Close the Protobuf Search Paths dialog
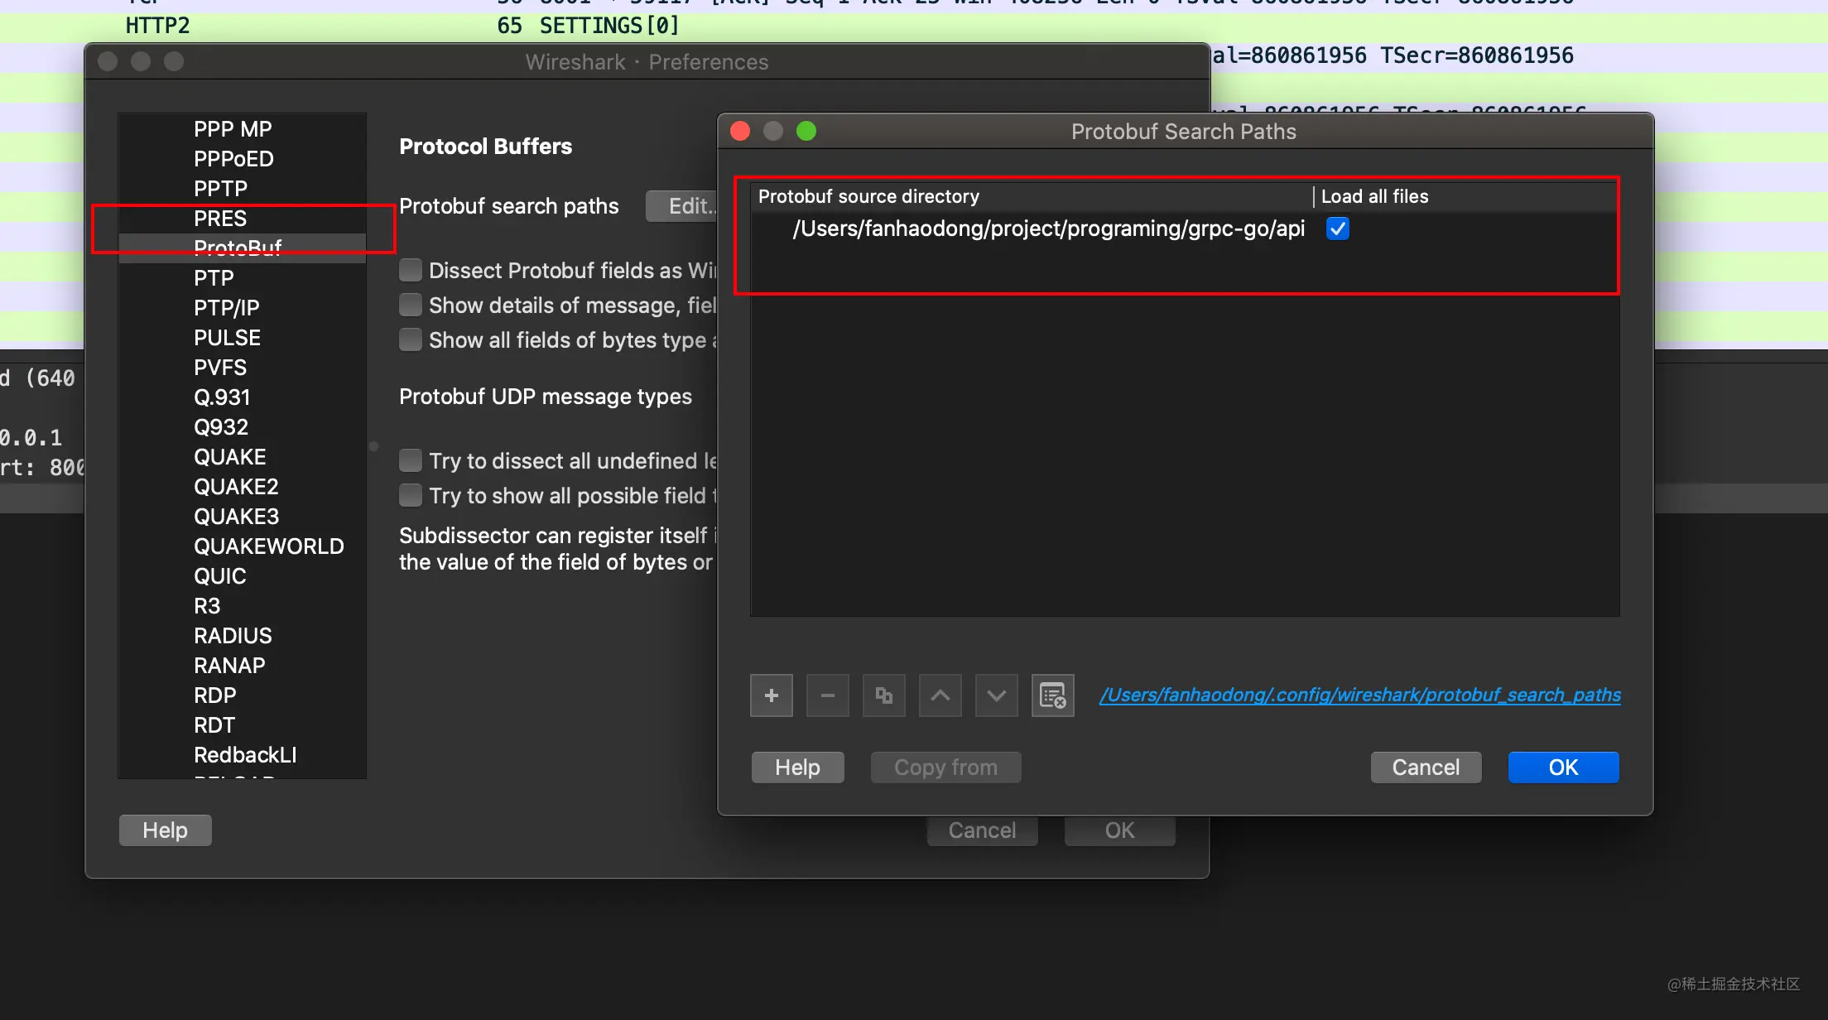 click(740, 131)
